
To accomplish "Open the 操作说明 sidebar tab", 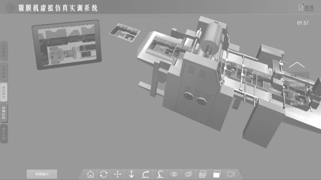I will tap(4, 133).
